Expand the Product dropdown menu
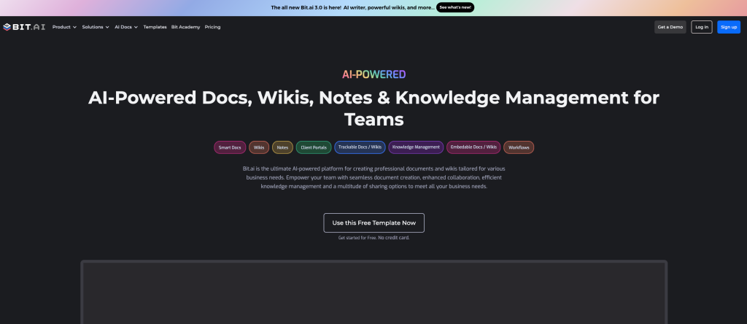 click(64, 27)
